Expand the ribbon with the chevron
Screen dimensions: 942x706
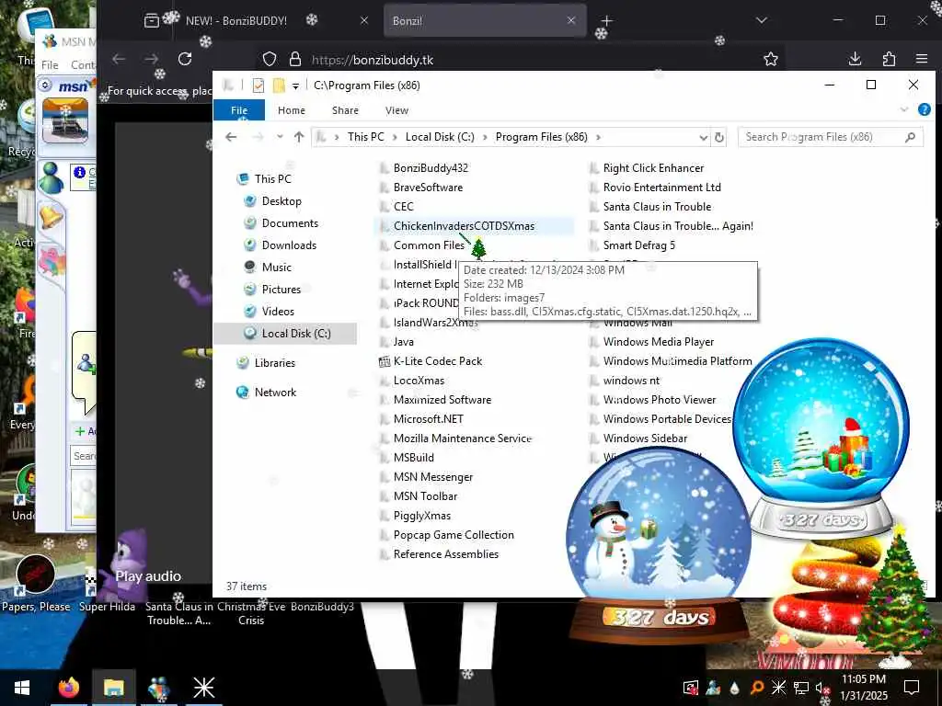coord(904,109)
